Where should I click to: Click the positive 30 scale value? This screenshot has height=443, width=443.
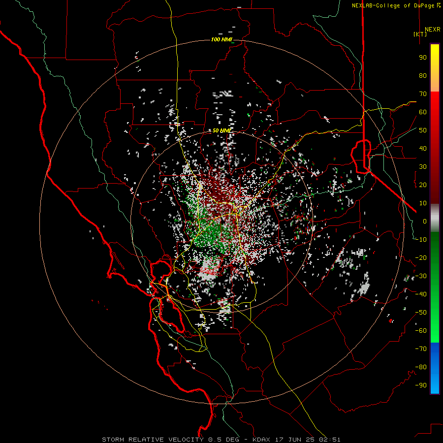click(x=423, y=167)
